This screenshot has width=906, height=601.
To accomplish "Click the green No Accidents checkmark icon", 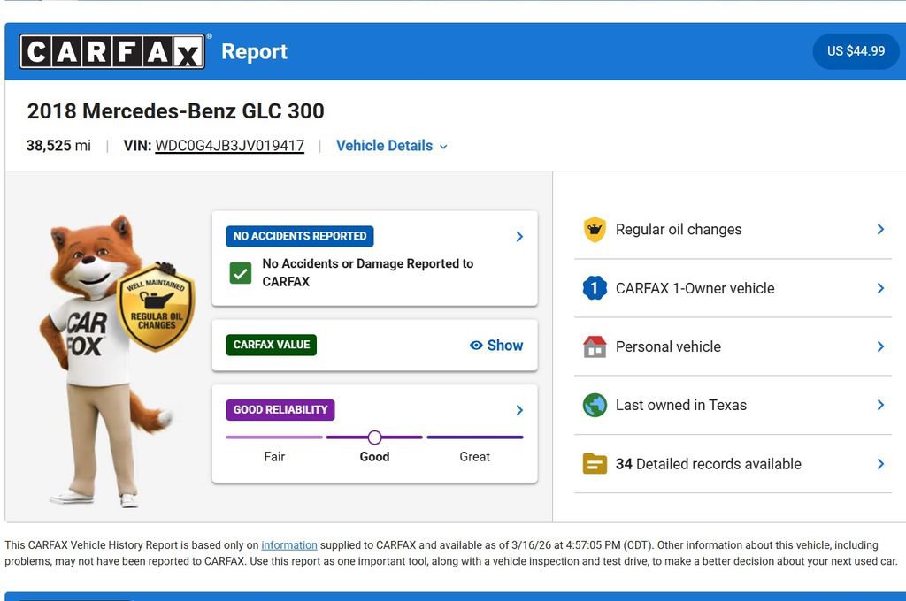I will [239, 274].
